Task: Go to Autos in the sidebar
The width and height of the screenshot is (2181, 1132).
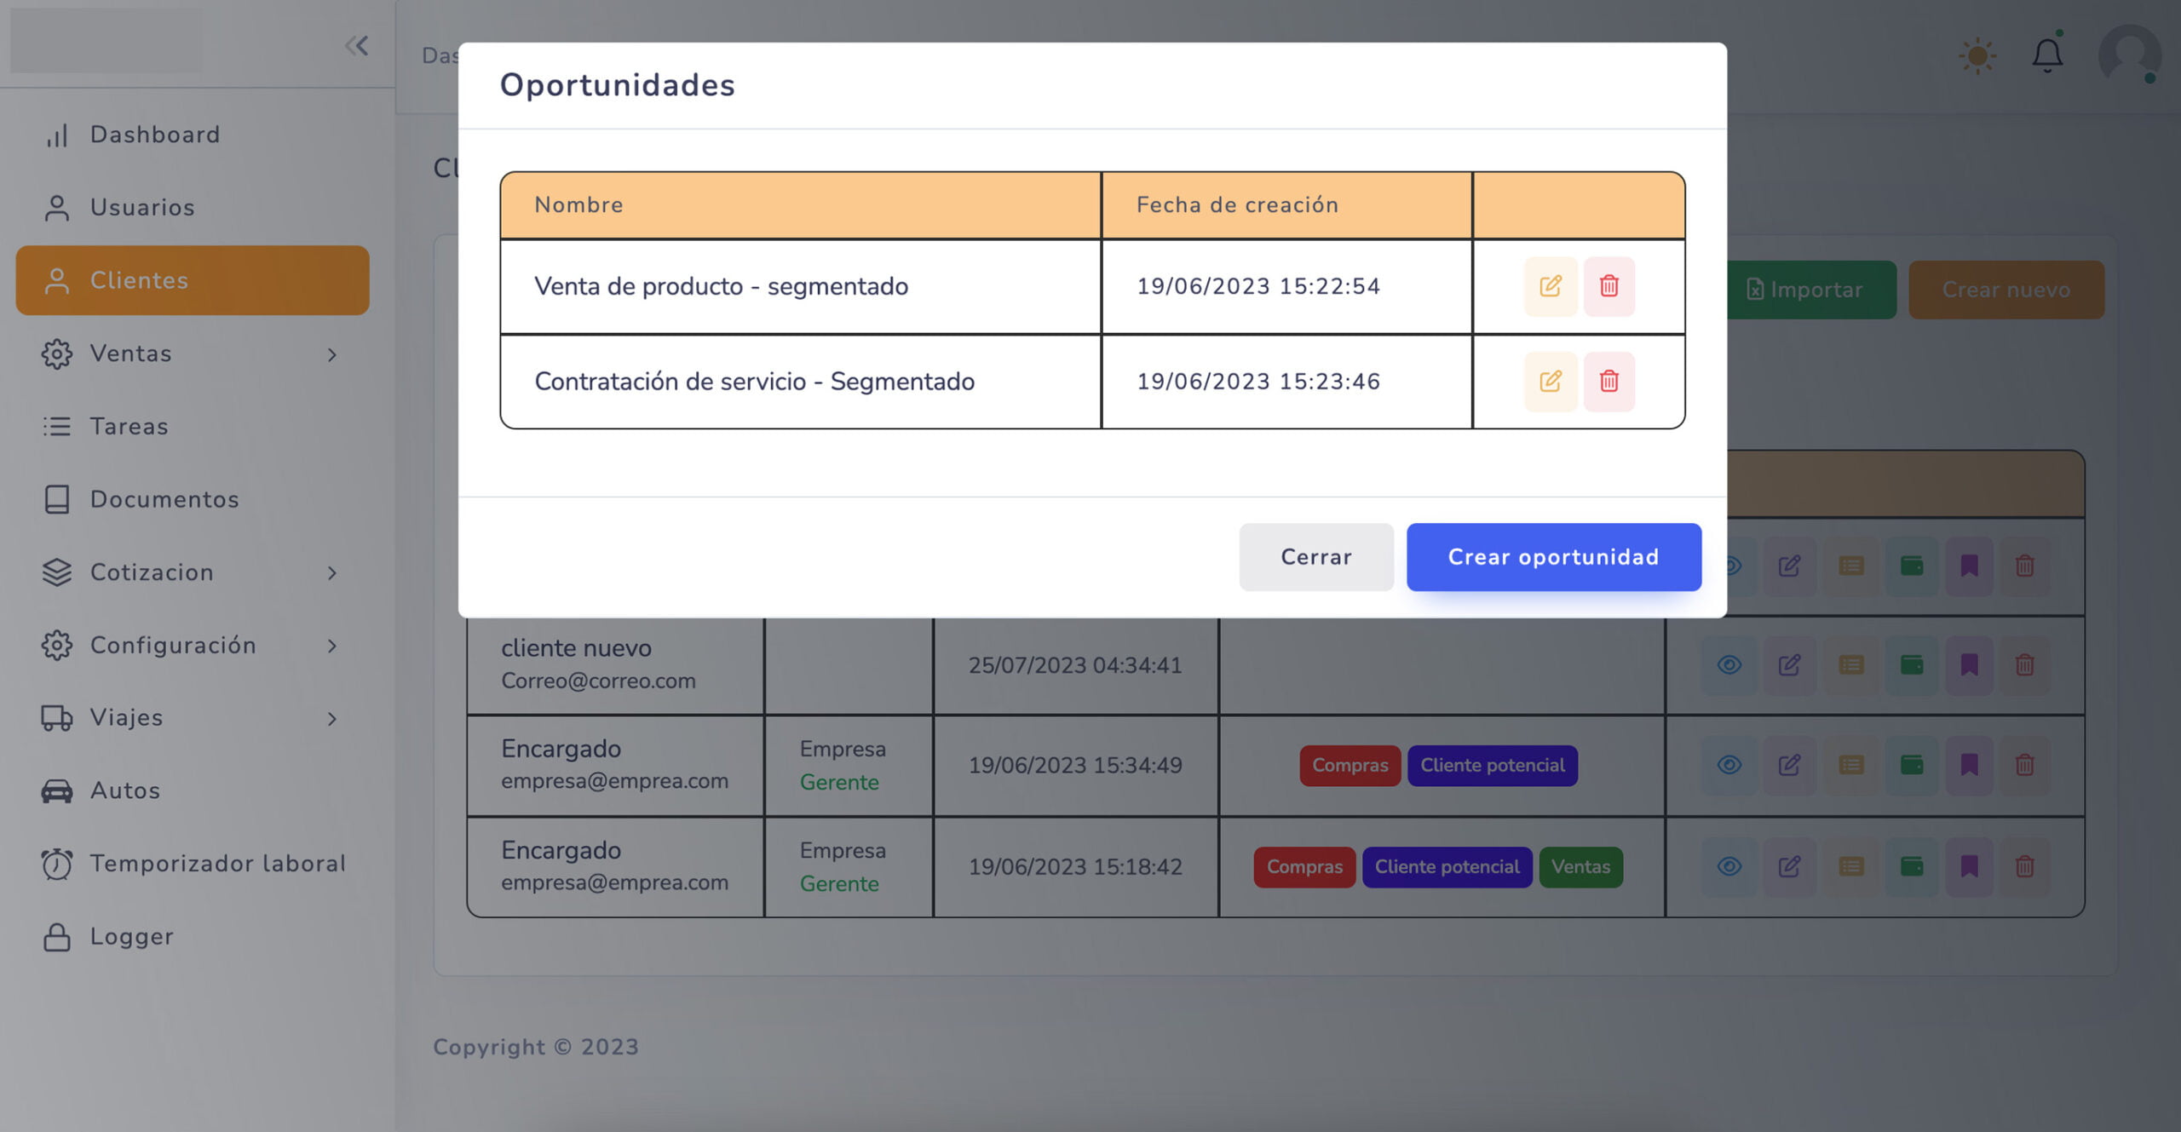Action: [x=192, y=790]
